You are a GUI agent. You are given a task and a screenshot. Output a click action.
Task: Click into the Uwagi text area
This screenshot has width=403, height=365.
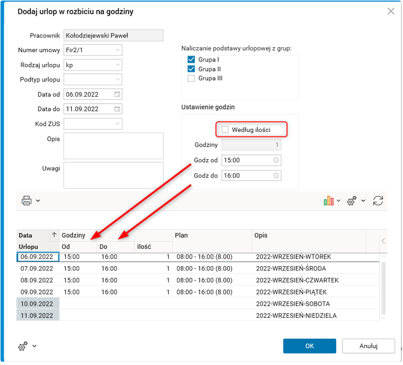click(114, 175)
